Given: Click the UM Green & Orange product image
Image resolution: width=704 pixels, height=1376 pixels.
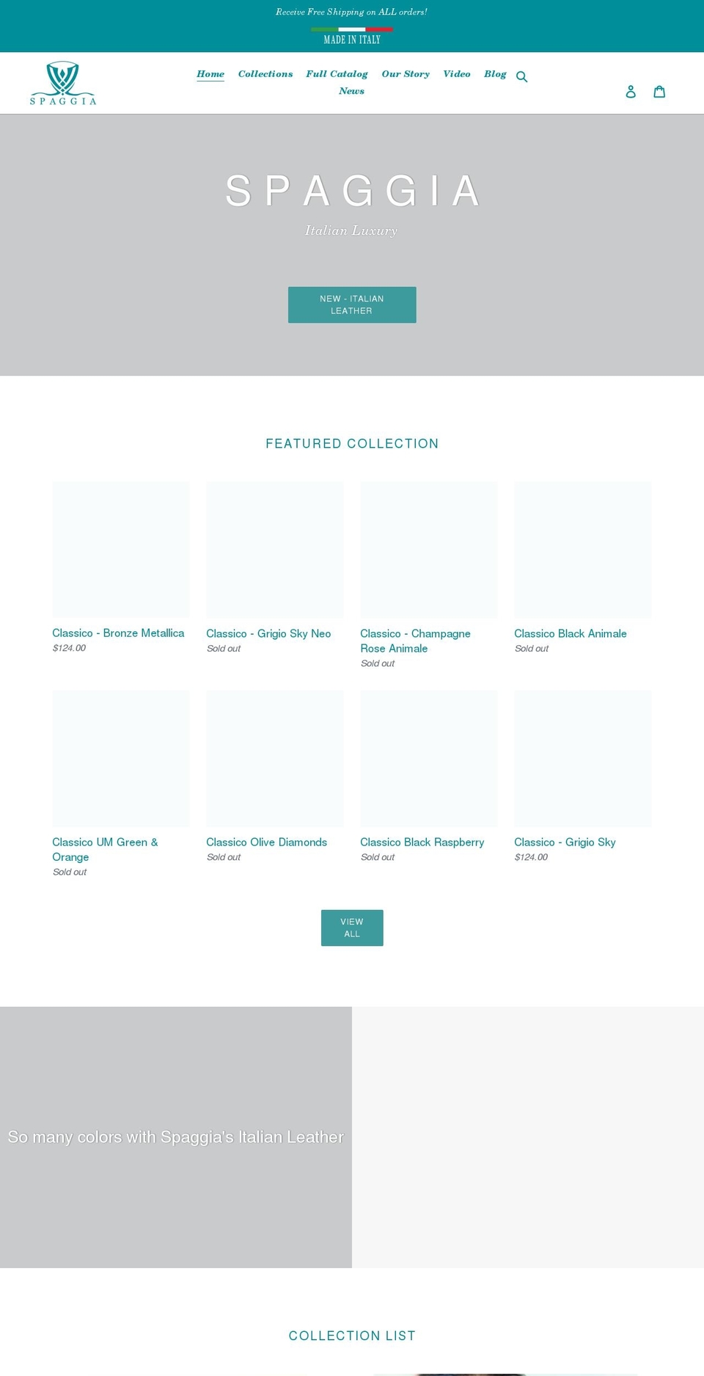Looking at the screenshot, I should (x=121, y=758).
